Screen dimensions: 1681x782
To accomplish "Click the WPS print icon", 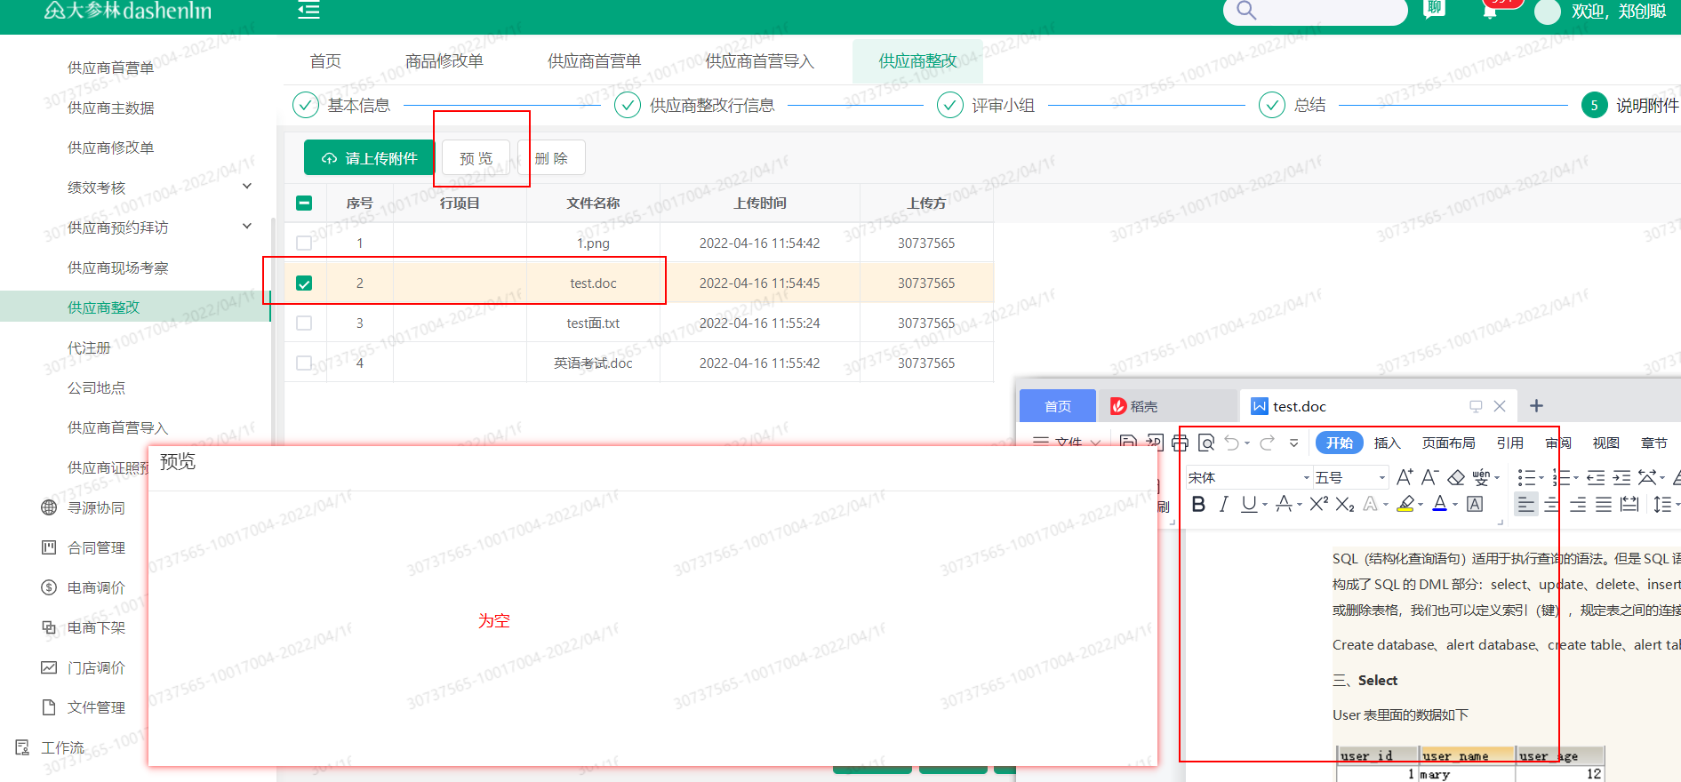I will pyautogui.click(x=1180, y=443).
